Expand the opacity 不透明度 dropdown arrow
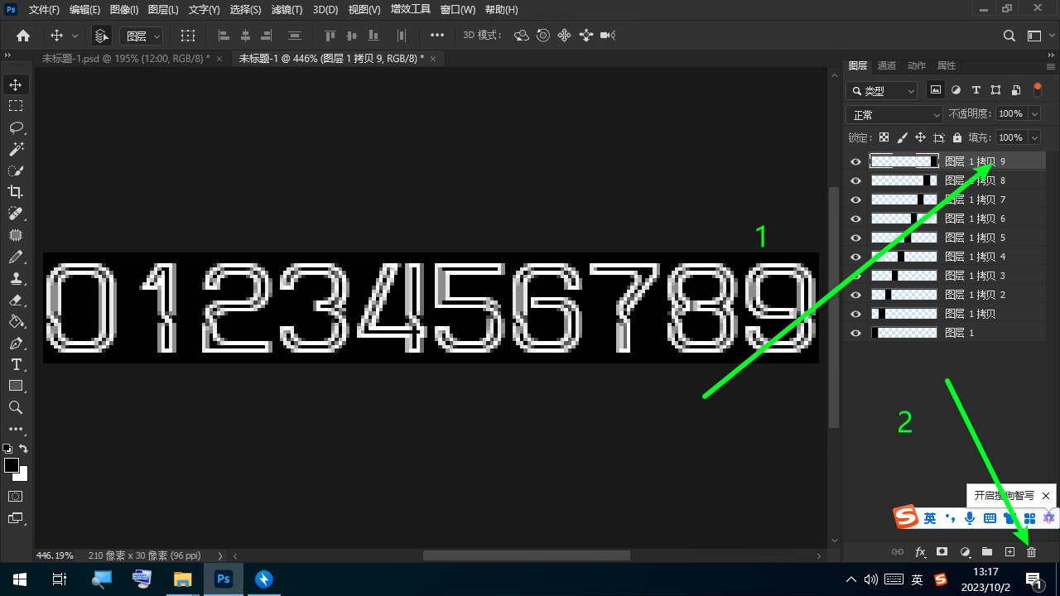 point(1033,113)
